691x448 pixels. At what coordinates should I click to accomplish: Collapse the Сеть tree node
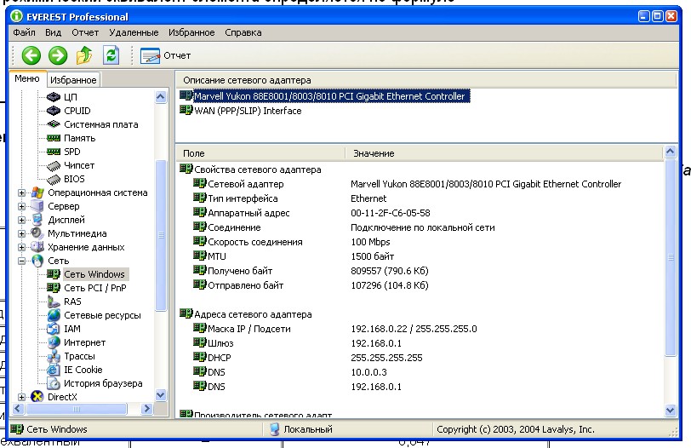22,261
